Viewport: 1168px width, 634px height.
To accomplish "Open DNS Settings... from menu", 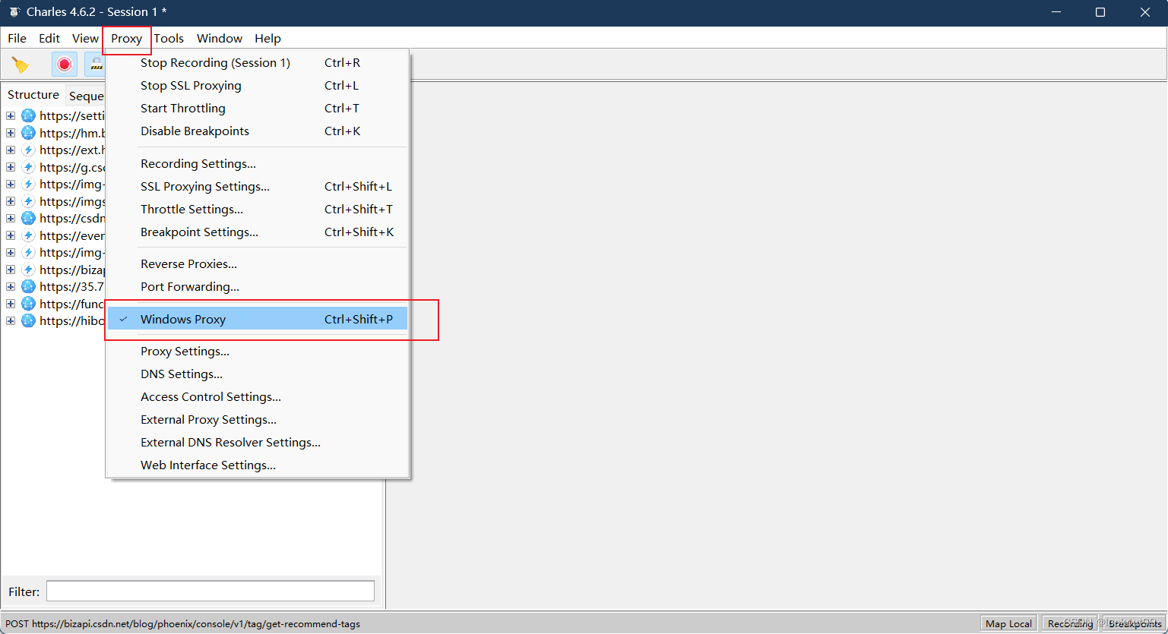I will tap(258, 374).
